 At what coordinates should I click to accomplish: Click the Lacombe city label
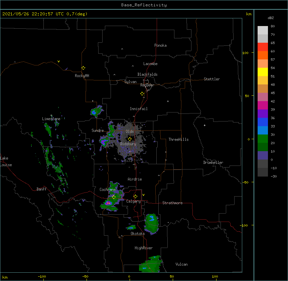150,64
